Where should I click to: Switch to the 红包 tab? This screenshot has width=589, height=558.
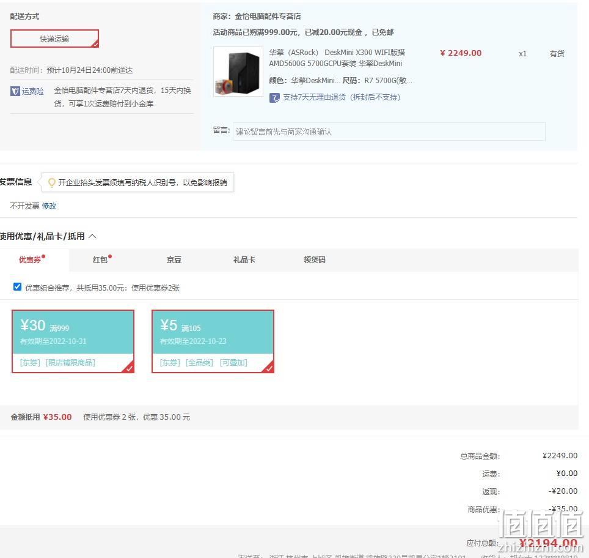[x=100, y=259]
